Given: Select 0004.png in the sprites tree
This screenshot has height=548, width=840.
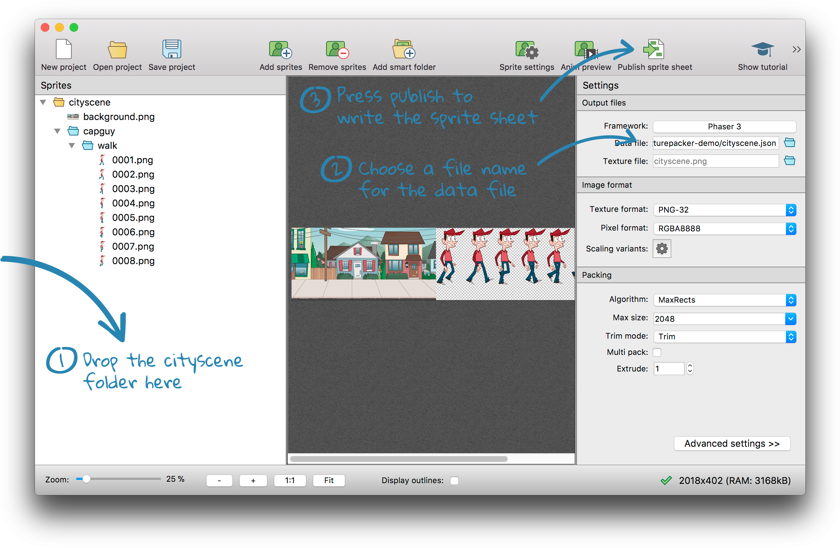Looking at the screenshot, I should (133, 203).
